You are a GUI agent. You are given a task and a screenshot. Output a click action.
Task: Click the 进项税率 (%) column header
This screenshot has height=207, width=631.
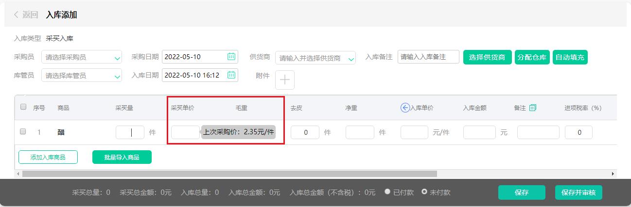tap(583, 108)
